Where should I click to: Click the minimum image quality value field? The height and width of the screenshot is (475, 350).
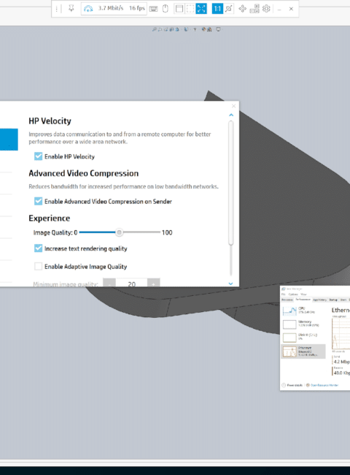click(131, 284)
